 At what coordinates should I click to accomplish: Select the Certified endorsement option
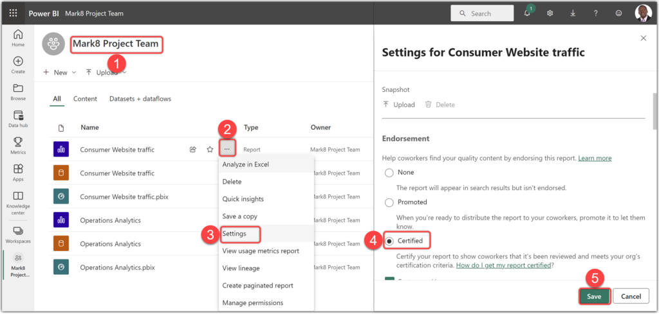(x=389, y=241)
